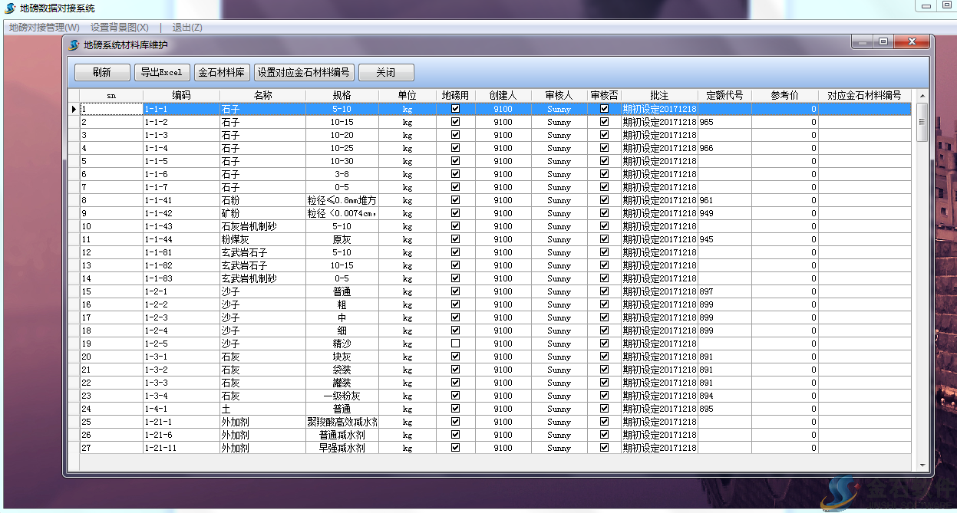957x513 pixels.
Task: Click the 地磅系统材料库维护 window title icon
Action: 74,45
